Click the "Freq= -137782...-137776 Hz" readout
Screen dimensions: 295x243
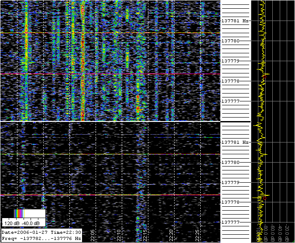(x=41, y=238)
